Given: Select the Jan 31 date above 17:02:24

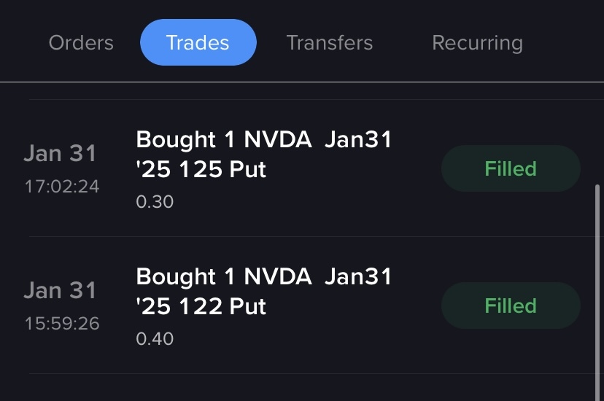Looking at the screenshot, I should point(60,154).
